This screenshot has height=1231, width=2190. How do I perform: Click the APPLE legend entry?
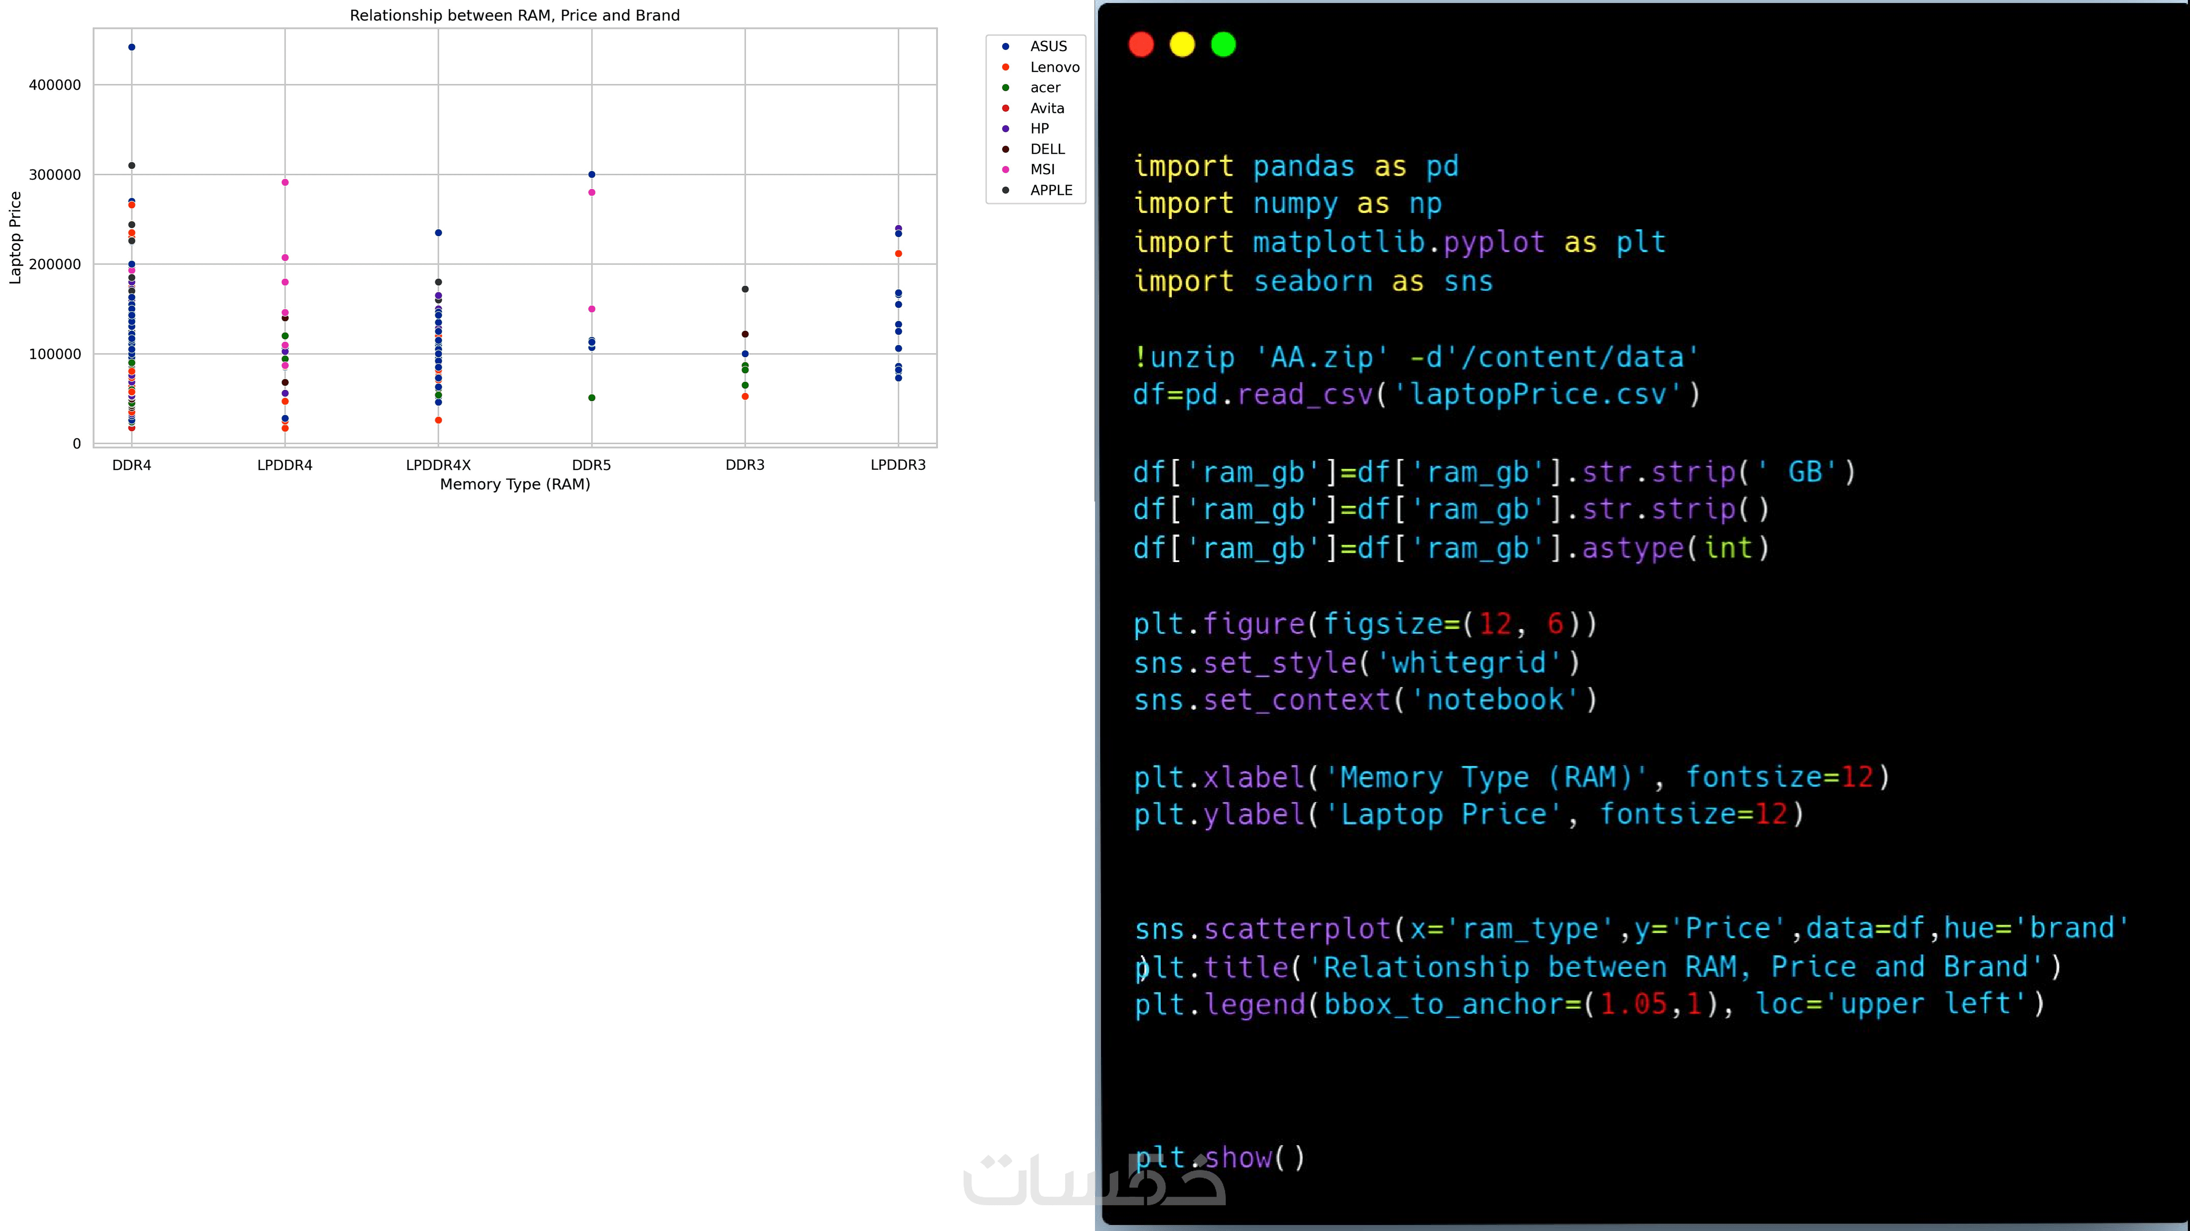[x=1051, y=191]
